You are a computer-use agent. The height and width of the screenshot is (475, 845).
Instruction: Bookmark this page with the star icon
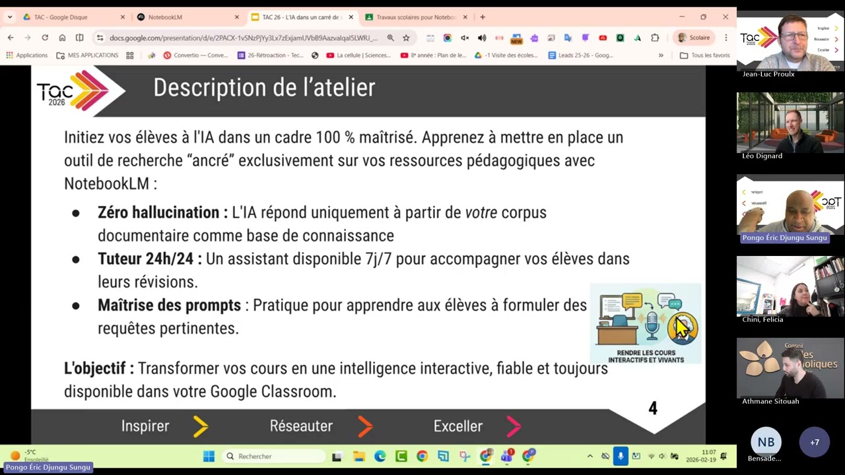[406, 38]
